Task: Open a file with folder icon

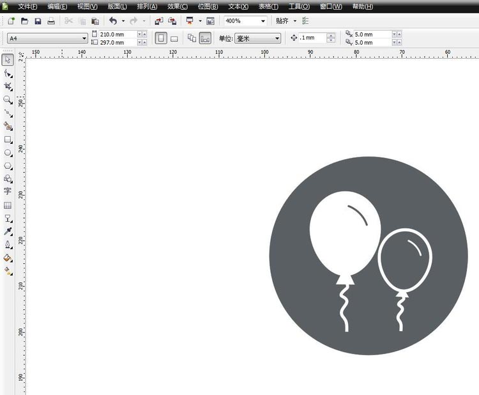Action: coord(24,21)
